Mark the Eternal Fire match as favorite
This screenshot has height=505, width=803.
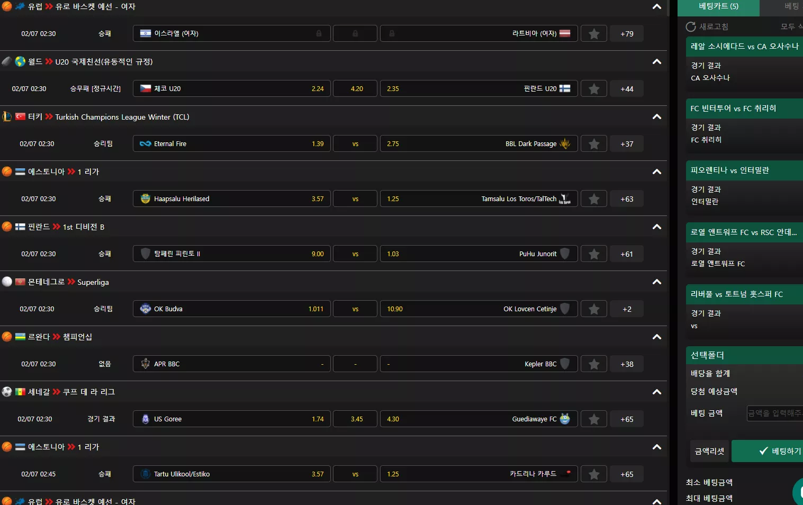[594, 144]
